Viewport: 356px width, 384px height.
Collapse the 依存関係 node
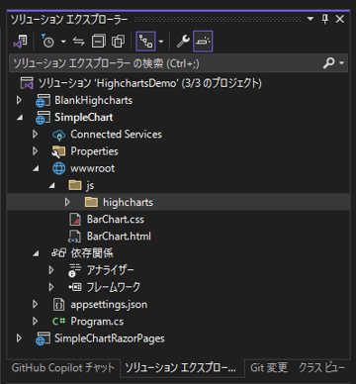[36, 253]
